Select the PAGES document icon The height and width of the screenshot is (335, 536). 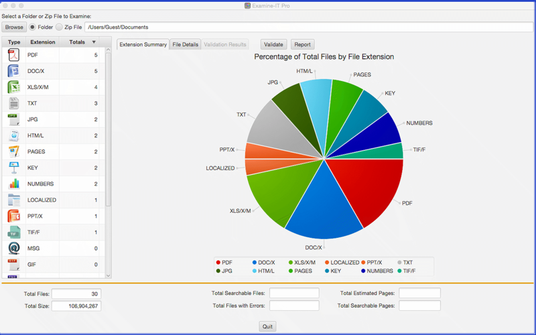[x=13, y=152]
